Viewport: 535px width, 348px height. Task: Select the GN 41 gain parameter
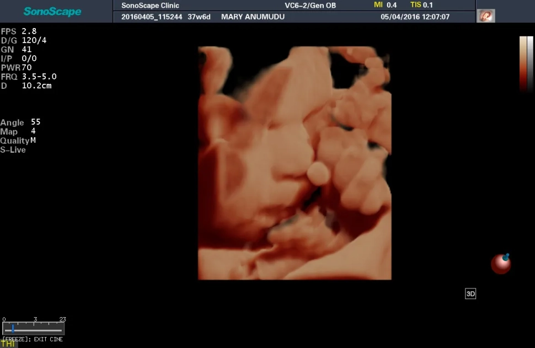16,49
